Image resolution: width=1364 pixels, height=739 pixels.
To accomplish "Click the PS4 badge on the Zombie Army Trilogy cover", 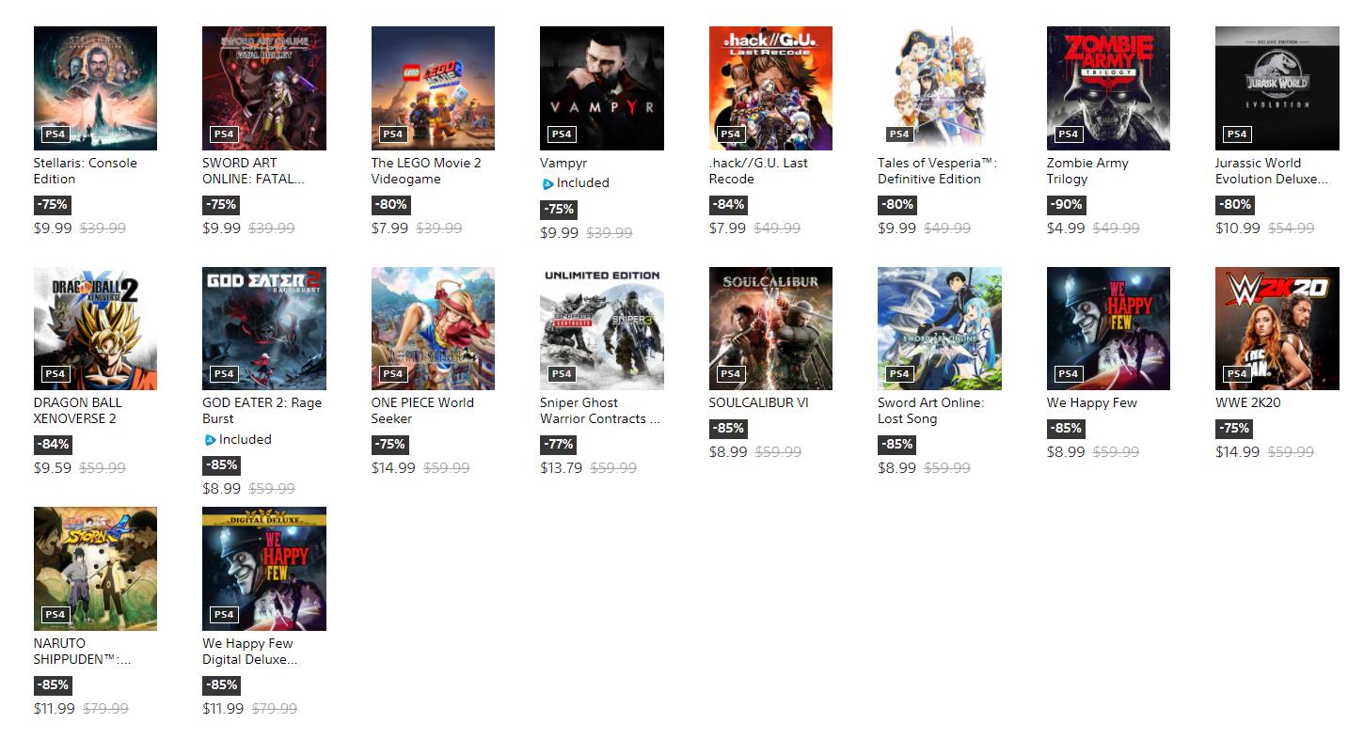I will 1068,134.
